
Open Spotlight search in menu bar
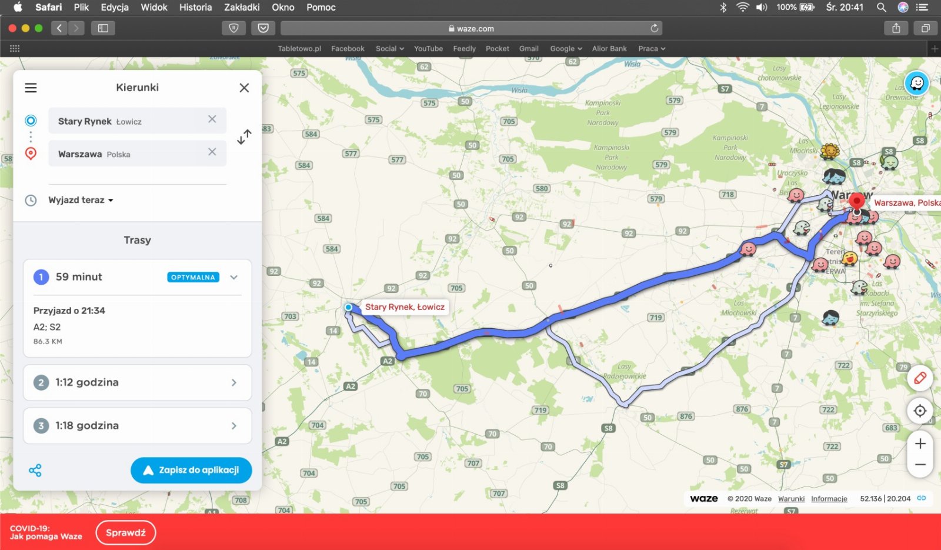[x=881, y=7]
